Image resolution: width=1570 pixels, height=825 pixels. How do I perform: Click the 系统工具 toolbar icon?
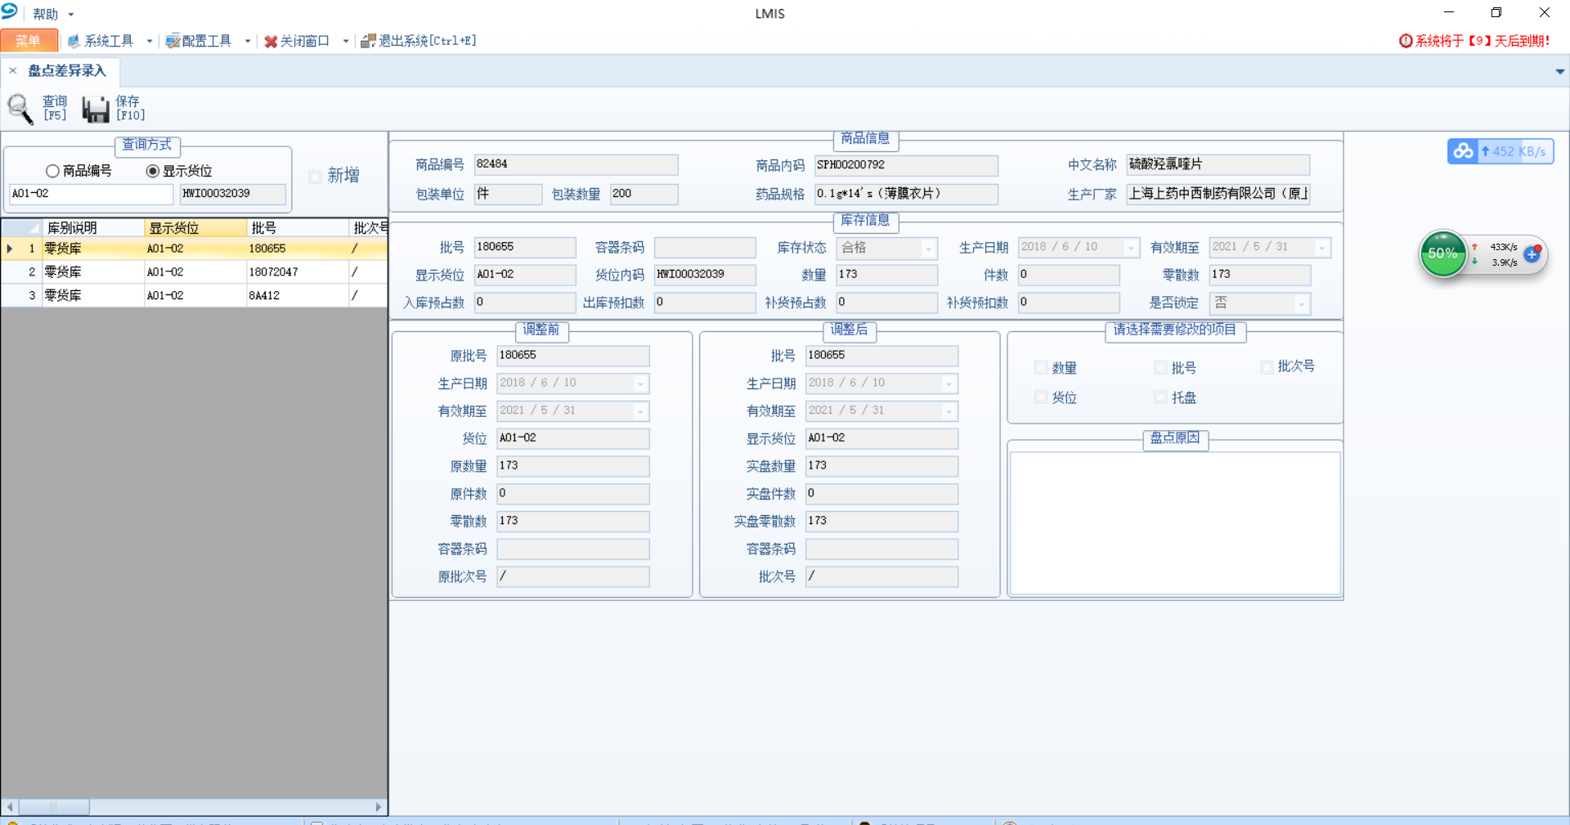click(74, 41)
